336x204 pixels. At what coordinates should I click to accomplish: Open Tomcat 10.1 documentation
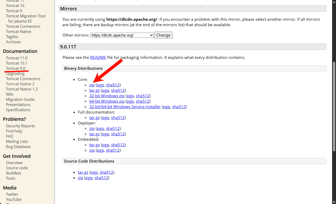pos(17,63)
